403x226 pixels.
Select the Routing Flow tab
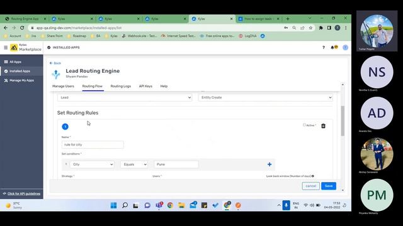click(93, 86)
